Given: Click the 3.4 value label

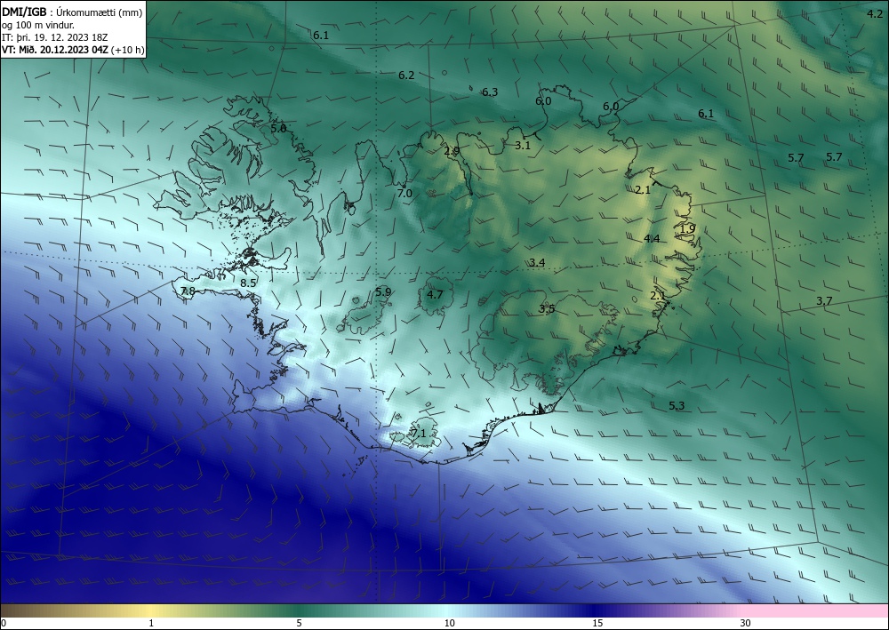Looking at the screenshot, I should pos(537,262).
